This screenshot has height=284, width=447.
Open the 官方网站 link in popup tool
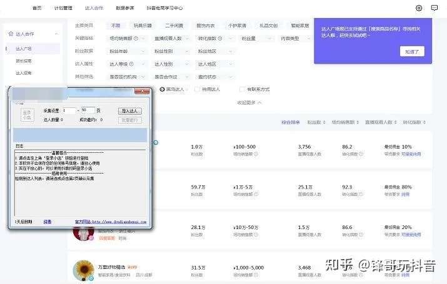111,222
